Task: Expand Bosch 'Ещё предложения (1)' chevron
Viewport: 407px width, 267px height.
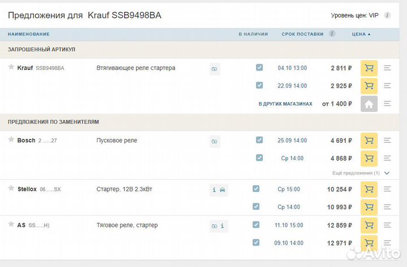Action: click(387, 173)
